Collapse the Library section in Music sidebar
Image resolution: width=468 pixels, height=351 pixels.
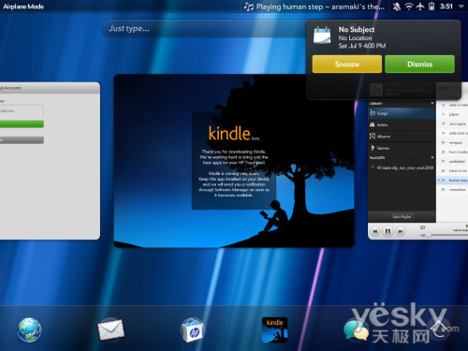(432, 103)
